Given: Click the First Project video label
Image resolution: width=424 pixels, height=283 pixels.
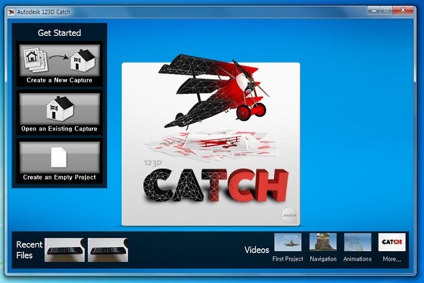Looking at the screenshot, I should tap(288, 259).
